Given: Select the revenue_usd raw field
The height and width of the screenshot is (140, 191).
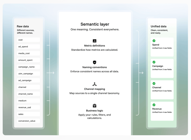Looking at the screenshot, I should click(28, 107).
